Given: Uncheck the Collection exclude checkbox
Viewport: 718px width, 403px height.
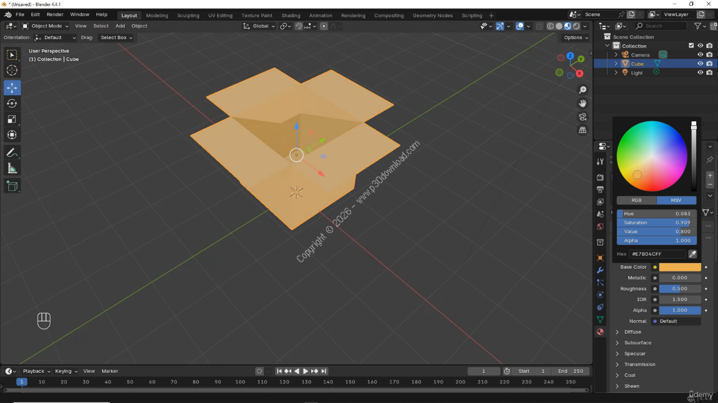Looking at the screenshot, I should pyautogui.click(x=691, y=46).
